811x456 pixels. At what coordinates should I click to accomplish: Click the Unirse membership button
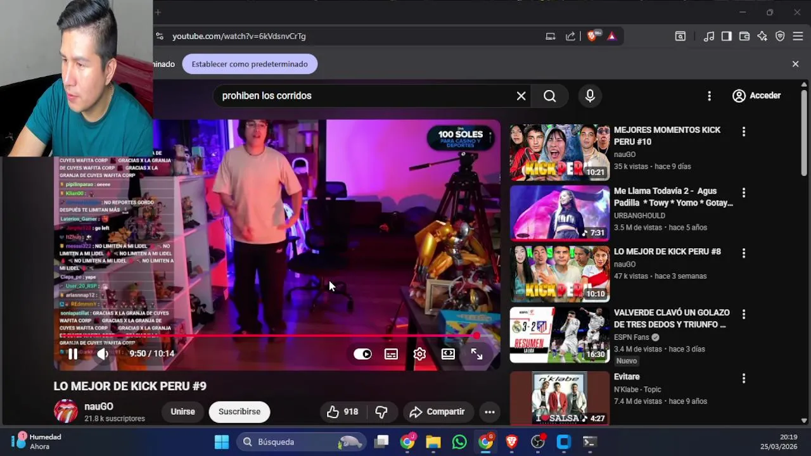(x=182, y=412)
